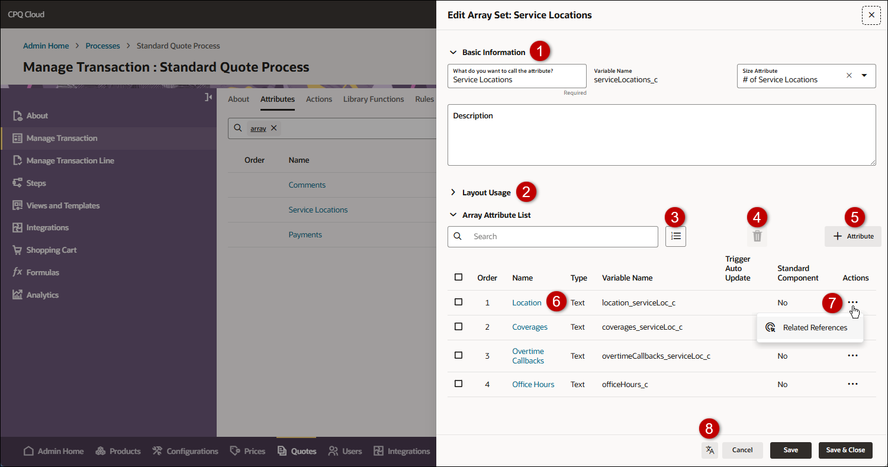Open the Size Attribute dropdown
The image size is (888, 467).
(864, 76)
